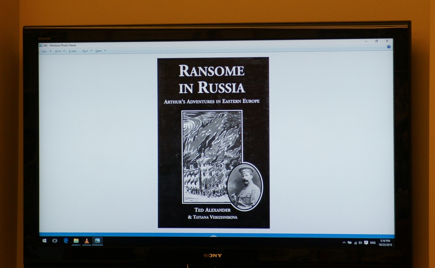Click the dropdown arrow beside Print
The image size is (435, 268).
[64, 51]
